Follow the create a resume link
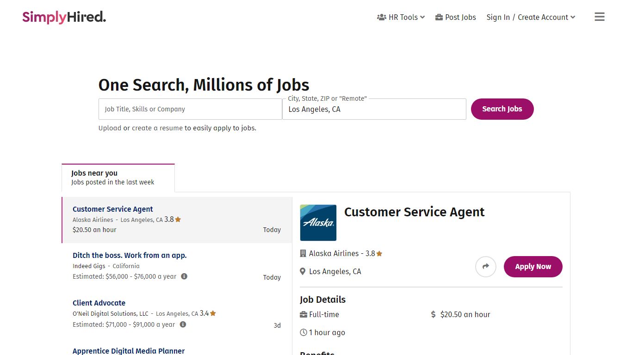 click(x=157, y=128)
